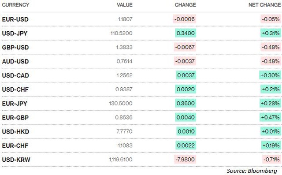Click the 1,119.6100 value cell
The image size is (282, 175).
(121, 160)
